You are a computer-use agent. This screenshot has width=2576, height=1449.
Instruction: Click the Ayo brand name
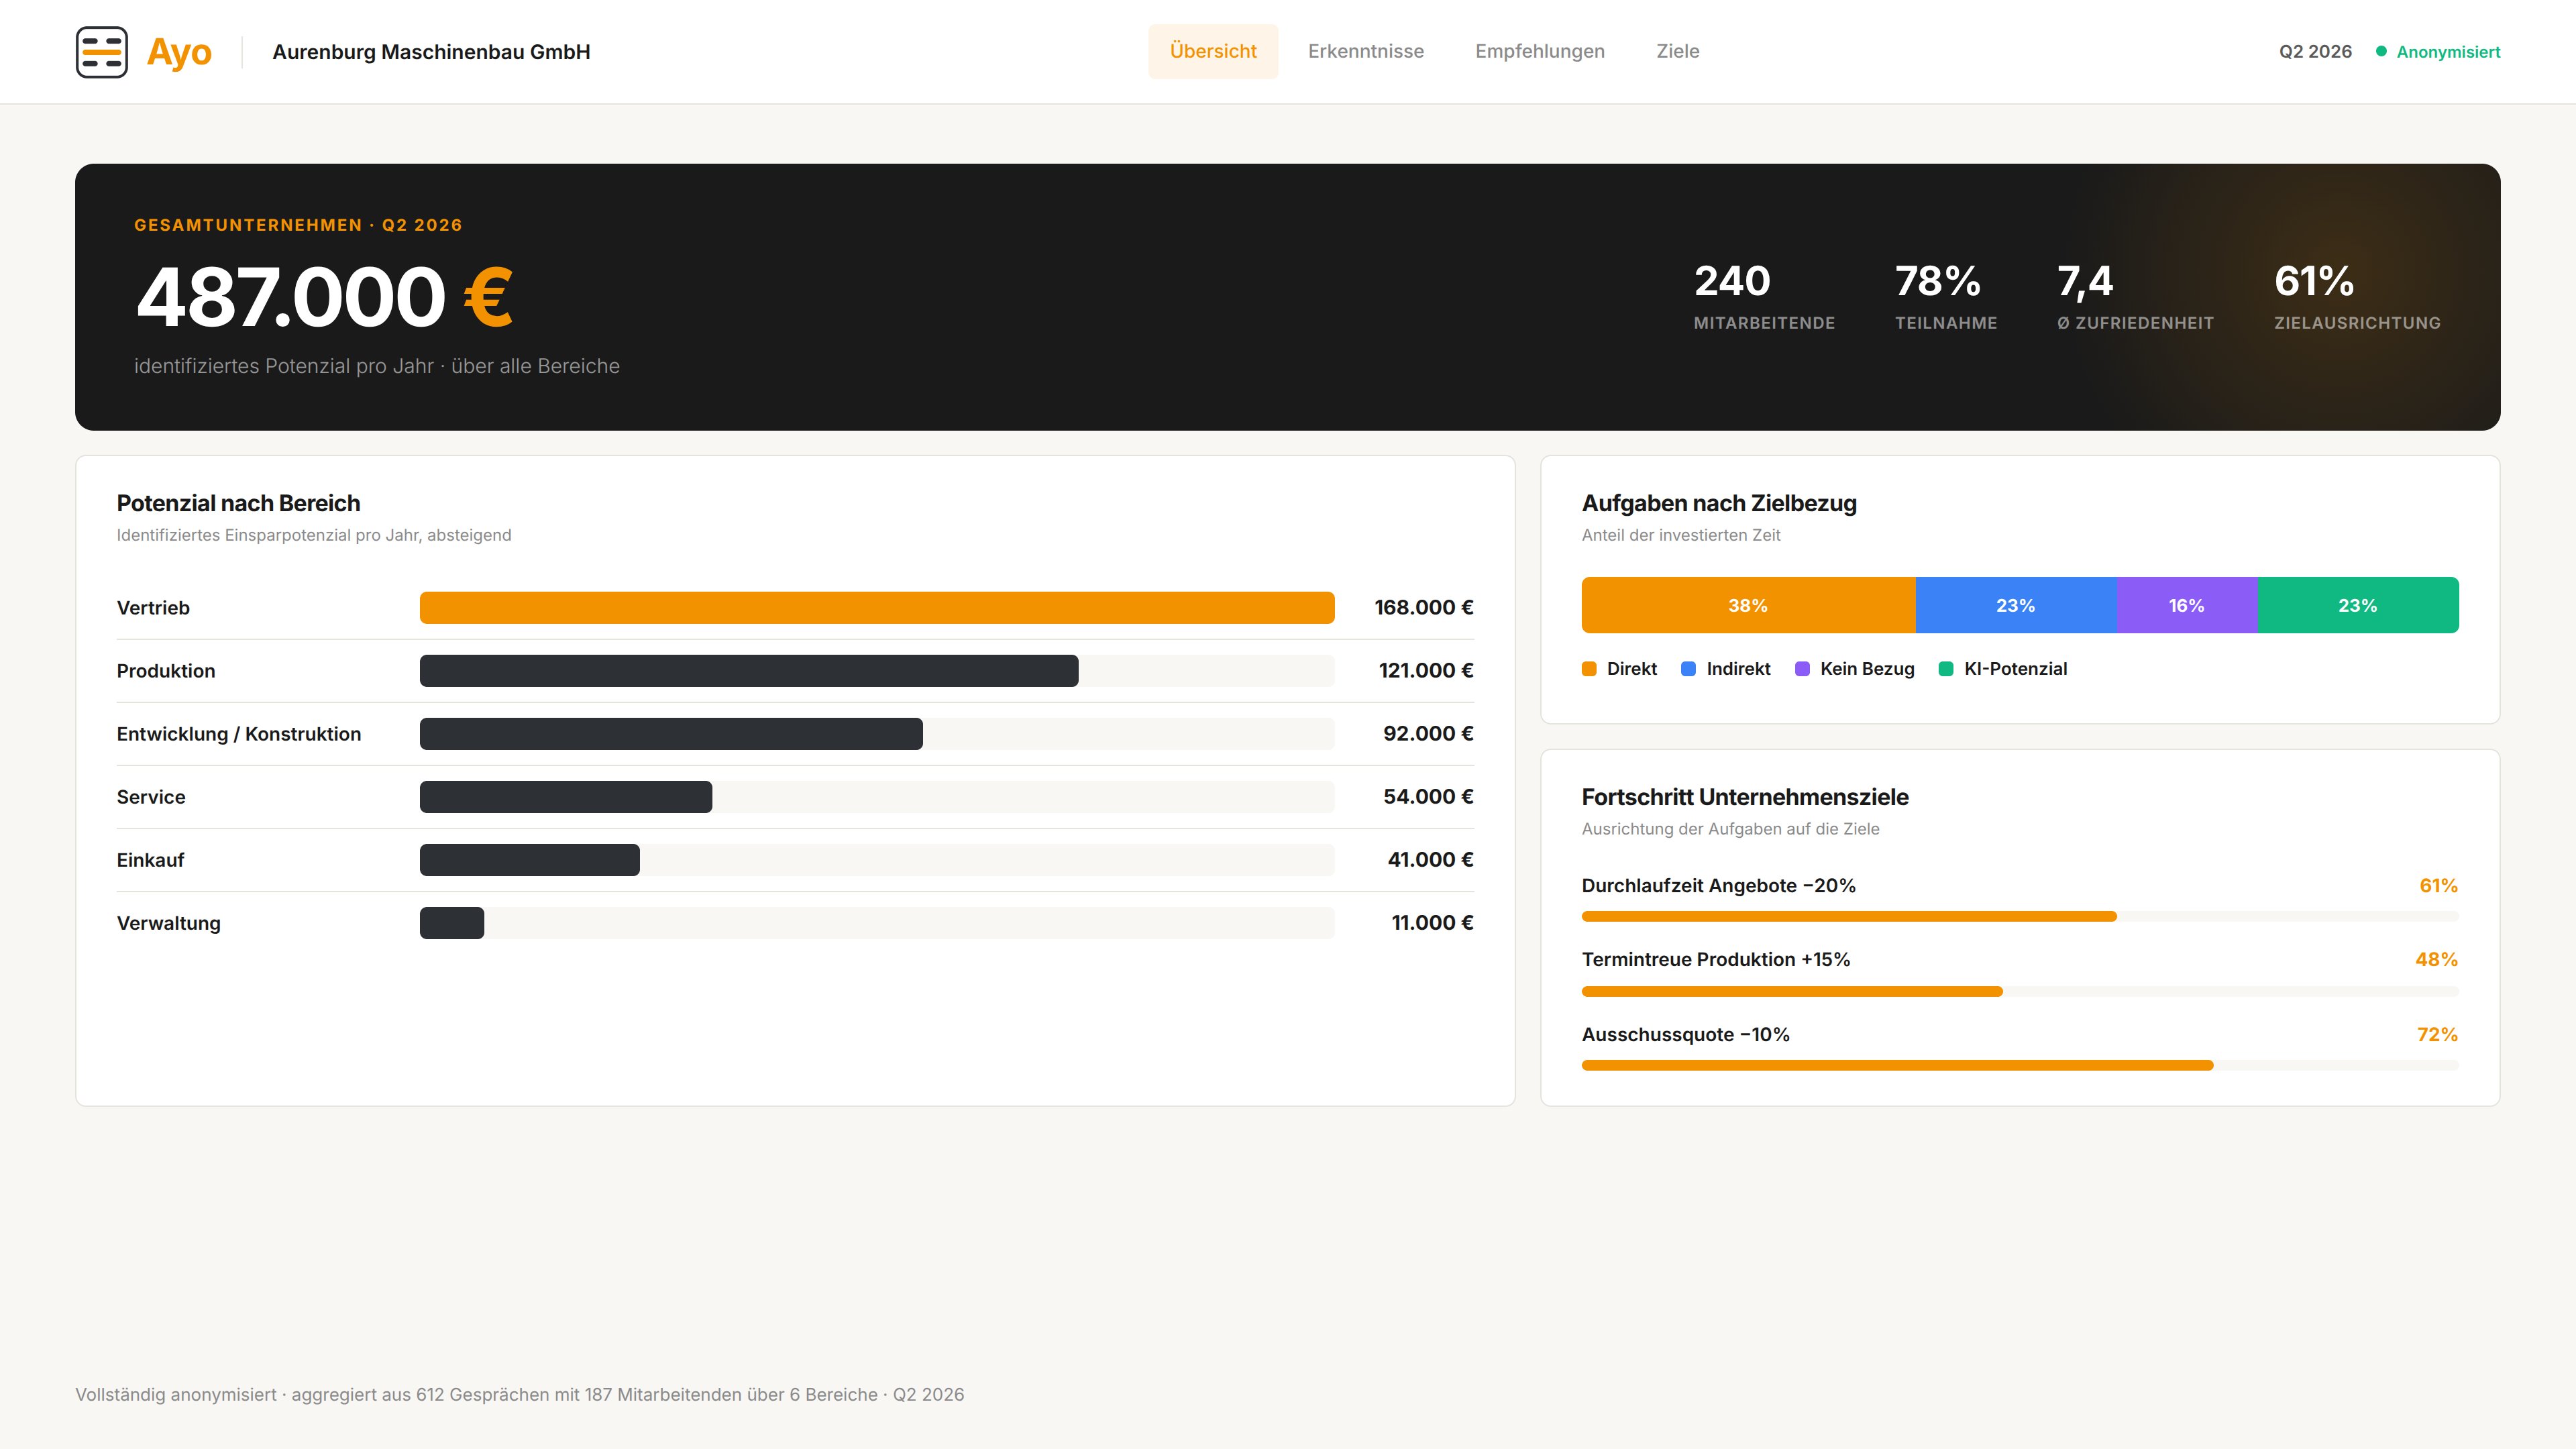[179, 52]
